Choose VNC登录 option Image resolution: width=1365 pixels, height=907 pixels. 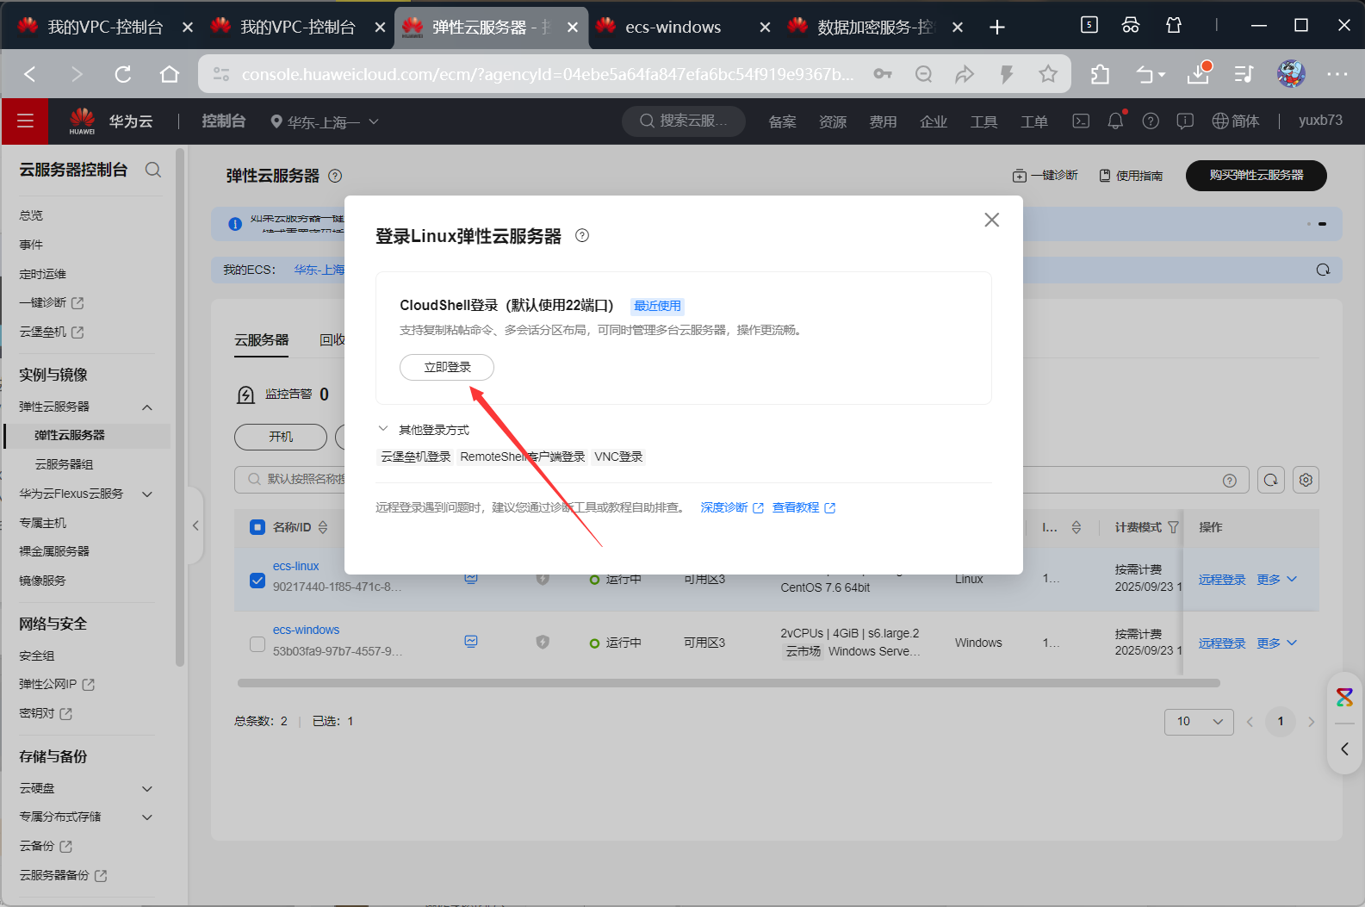pos(618,457)
